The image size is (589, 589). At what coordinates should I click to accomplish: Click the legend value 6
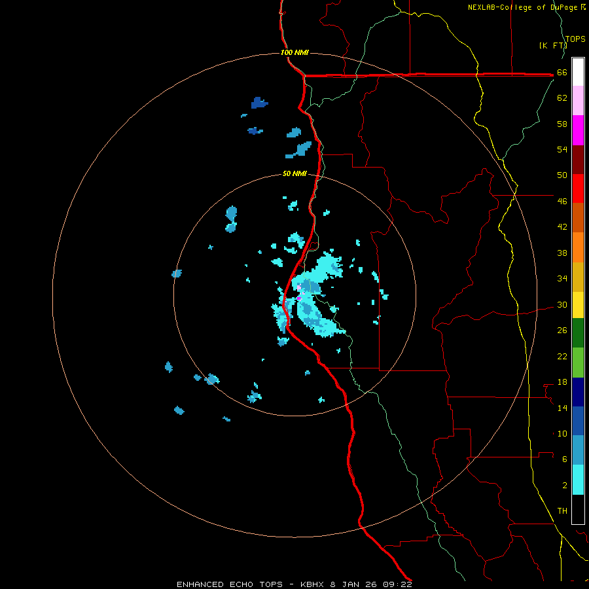pos(564,459)
